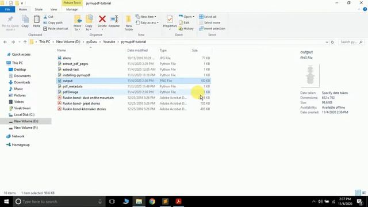The height and width of the screenshot is (207, 368).
Task: Click Paste shortcut in ribbon
Action: point(56,28)
